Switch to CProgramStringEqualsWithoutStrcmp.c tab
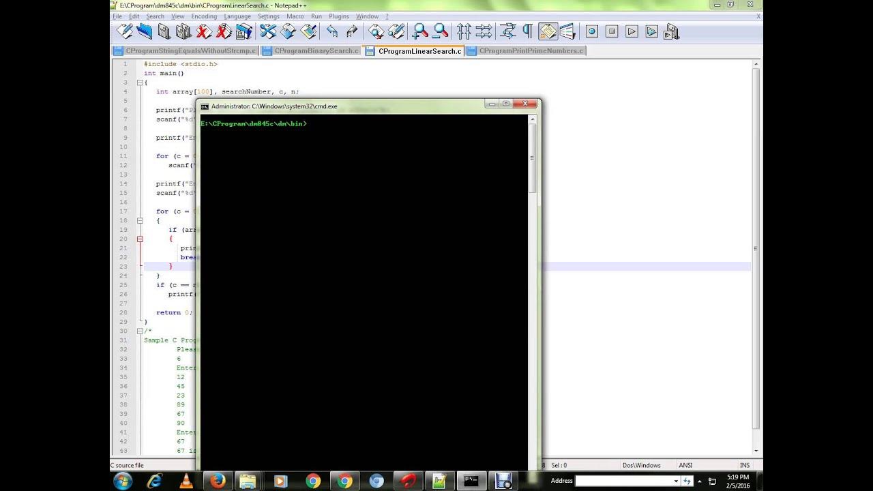The width and height of the screenshot is (873, 491). pos(186,51)
